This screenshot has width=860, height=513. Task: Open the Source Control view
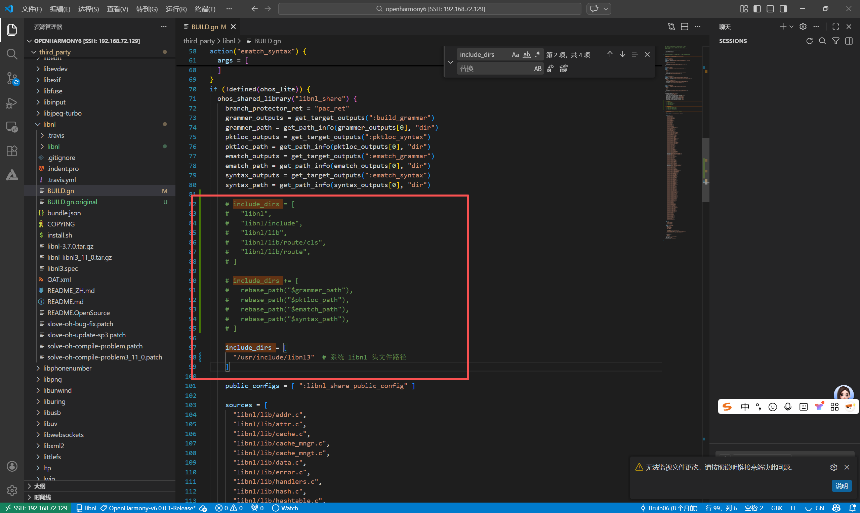pyautogui.click(x=12, y=79)
